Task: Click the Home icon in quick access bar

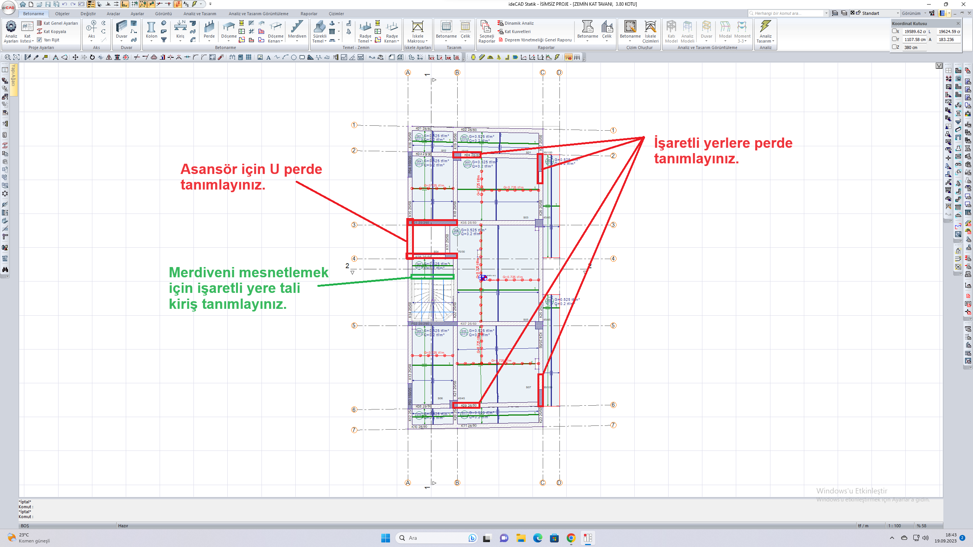Action: [23, 4]
